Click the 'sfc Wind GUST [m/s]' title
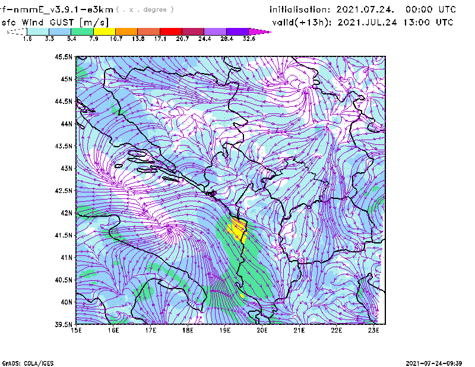Image resolution: width=475 pixels, height=367 pixels. [55, 23]
